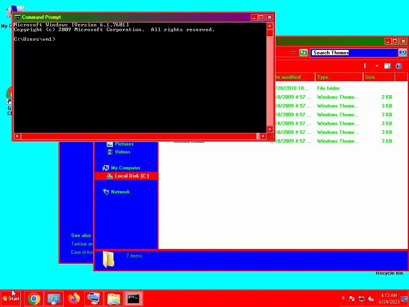Toggle the Explorer preview pane
409x307 pixels.
pos(387,66)
